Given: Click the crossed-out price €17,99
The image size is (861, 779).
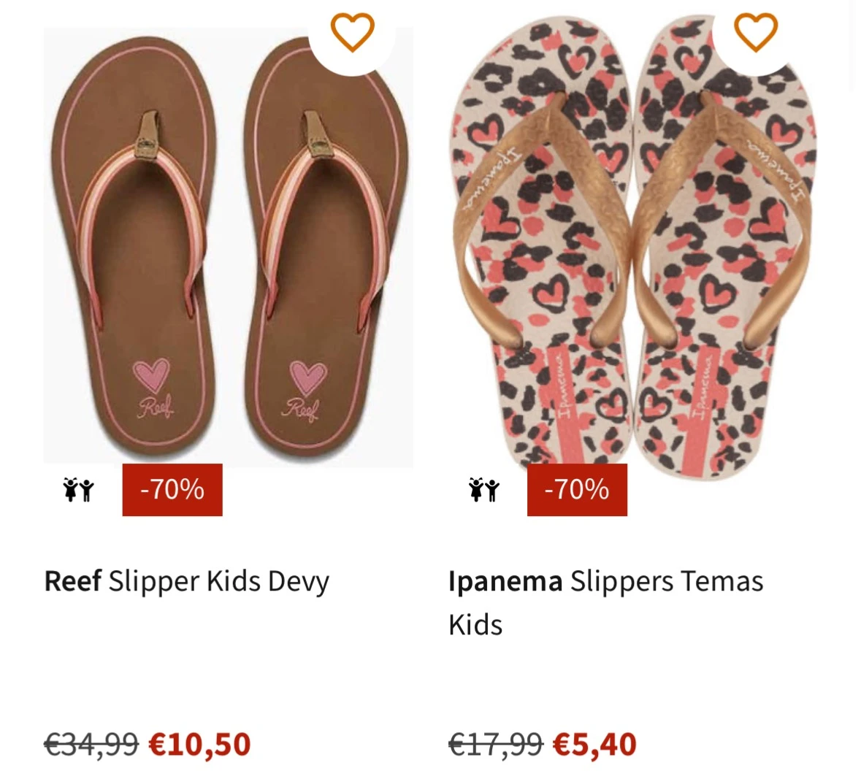Looking at the screenshot, I should coord(496,745).
